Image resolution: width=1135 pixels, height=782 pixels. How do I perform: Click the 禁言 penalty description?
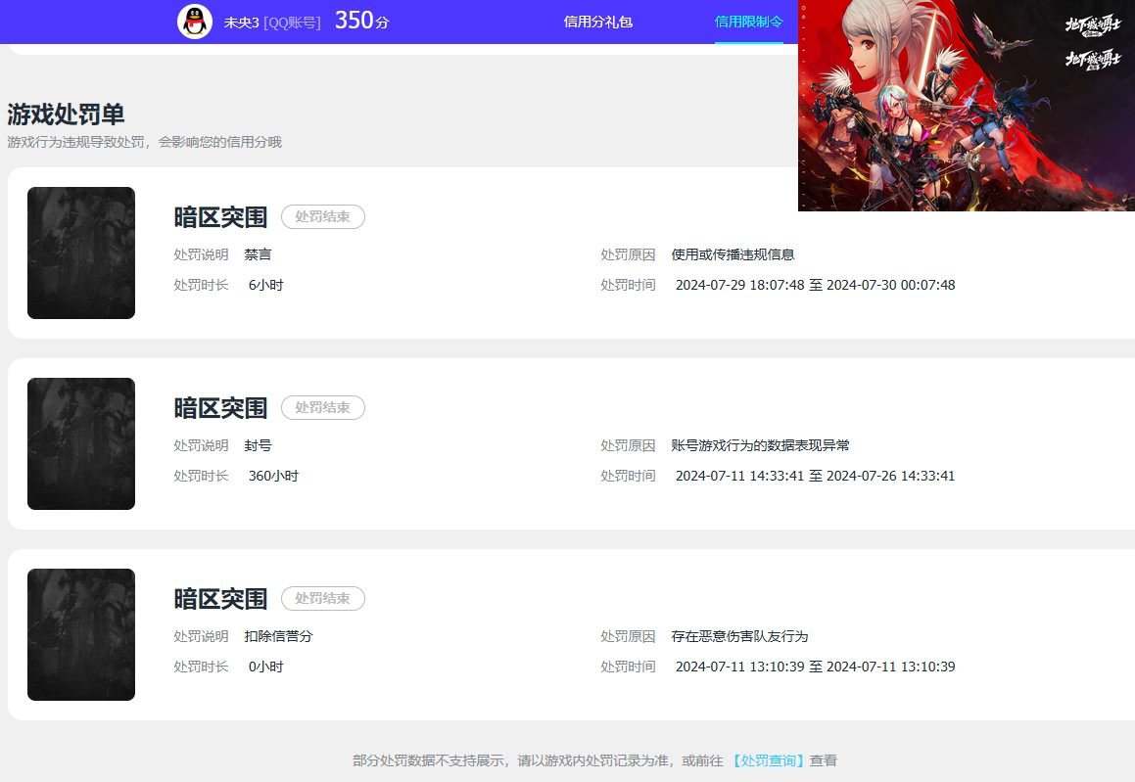point(258,254)
